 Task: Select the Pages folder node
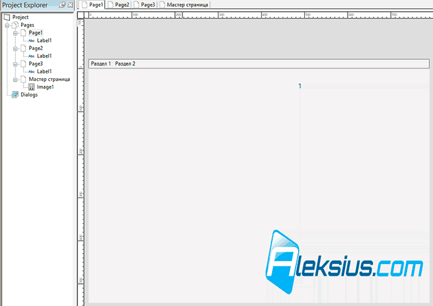coord(27,25)
